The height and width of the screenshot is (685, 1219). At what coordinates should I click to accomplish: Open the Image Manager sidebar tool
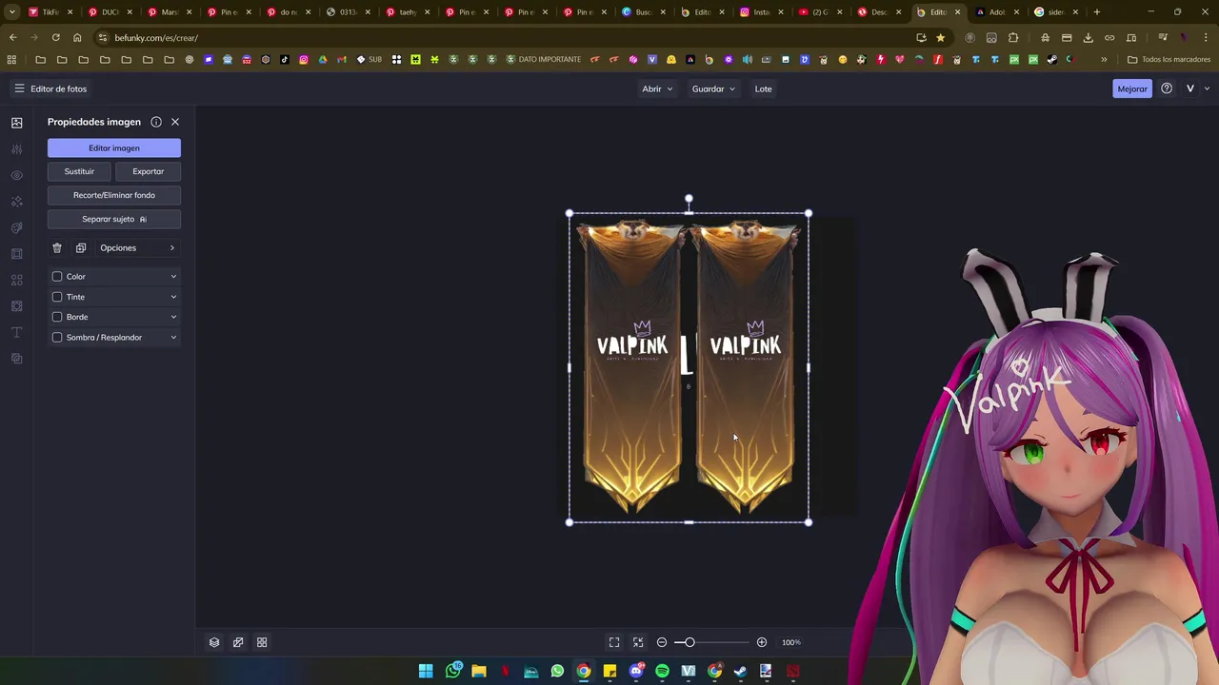click(x=16, y=123)
